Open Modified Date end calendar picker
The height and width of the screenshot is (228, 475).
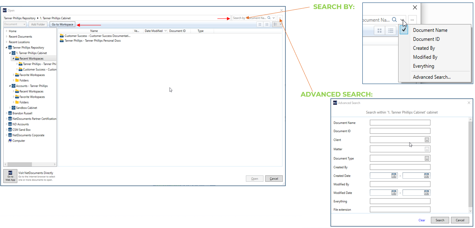point(426,193)
